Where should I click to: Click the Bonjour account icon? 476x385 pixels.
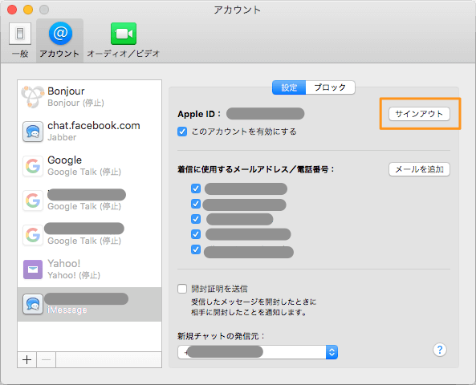point(32,97)
